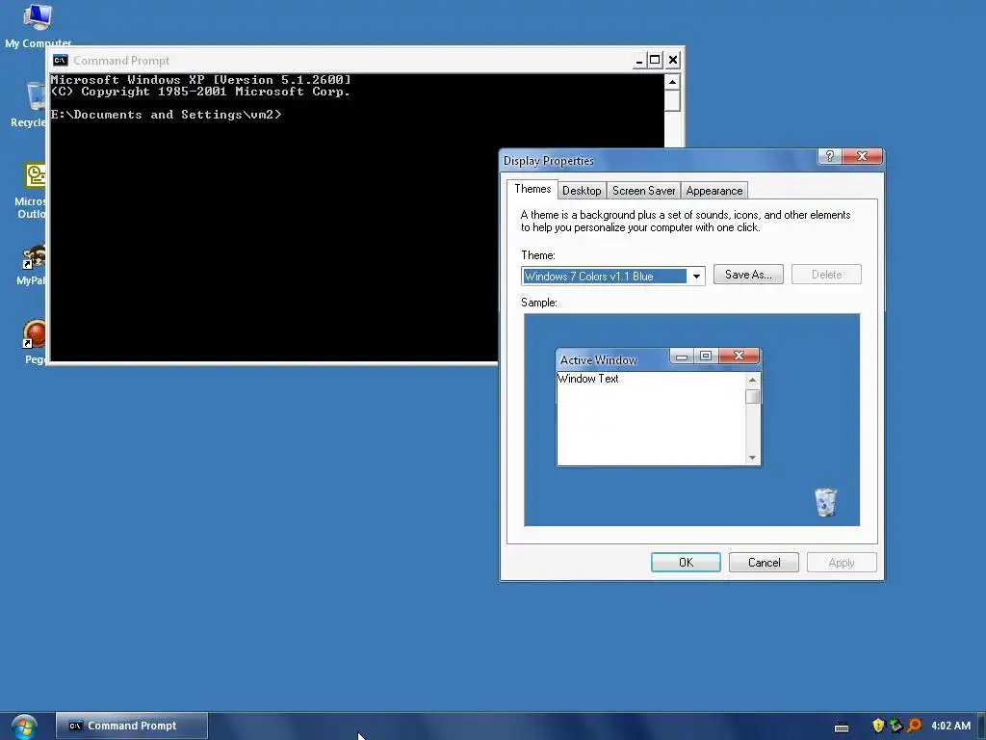Click the Show Desktop strip beside the clock

tap(981, 727)
